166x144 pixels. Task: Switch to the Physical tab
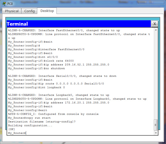coord(12,11)
